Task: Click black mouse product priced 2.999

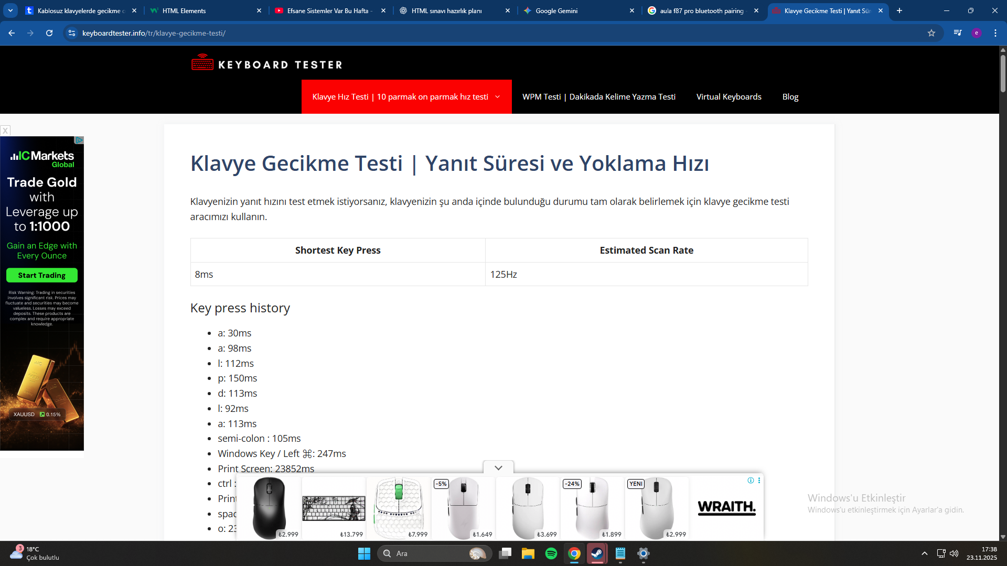Action: (x=270, y=508)
